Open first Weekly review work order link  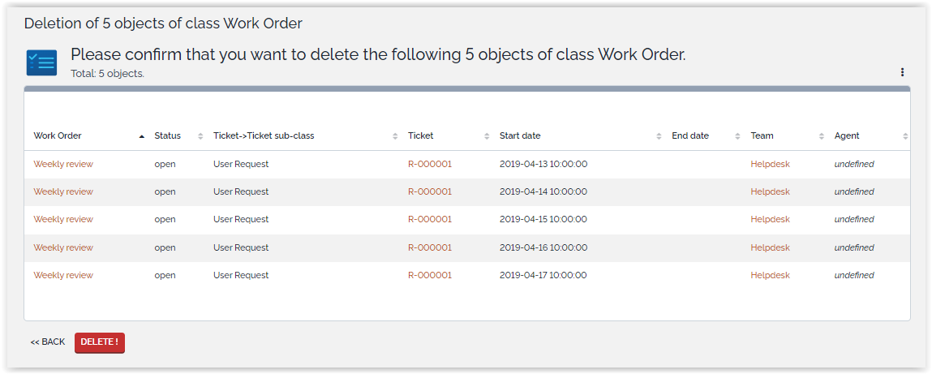coord(63,164)
